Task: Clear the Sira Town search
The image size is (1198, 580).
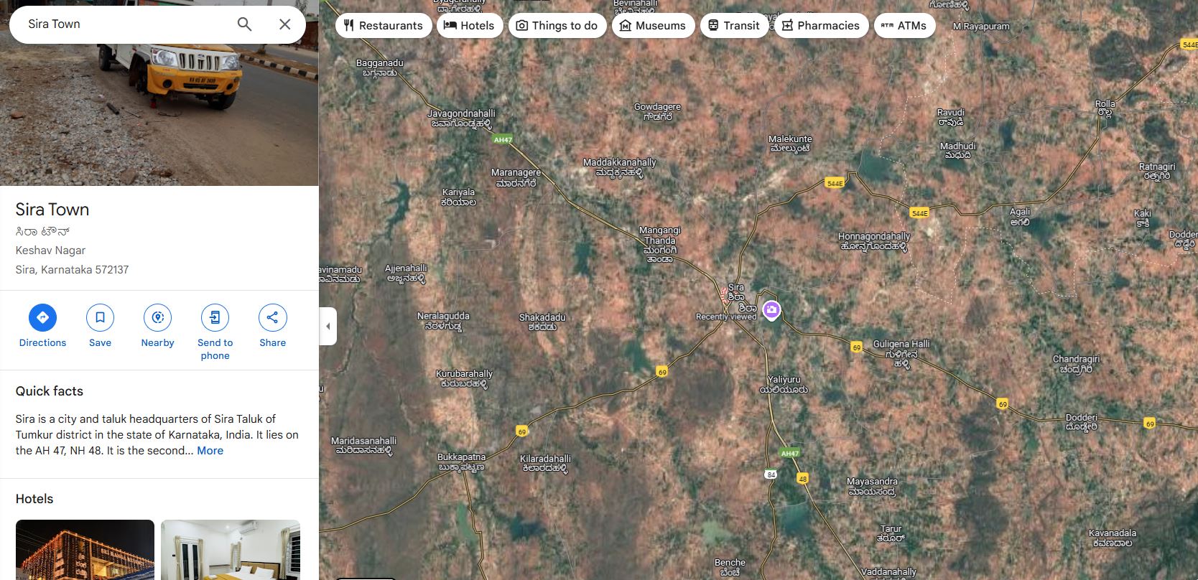Action: tap(284, 24)
